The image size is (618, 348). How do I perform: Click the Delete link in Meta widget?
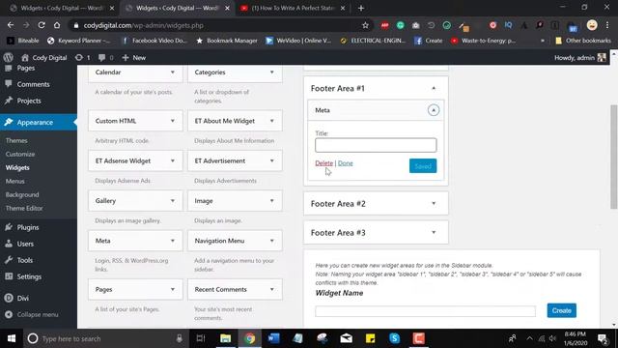pyautogui.click(x=323, y=163)
